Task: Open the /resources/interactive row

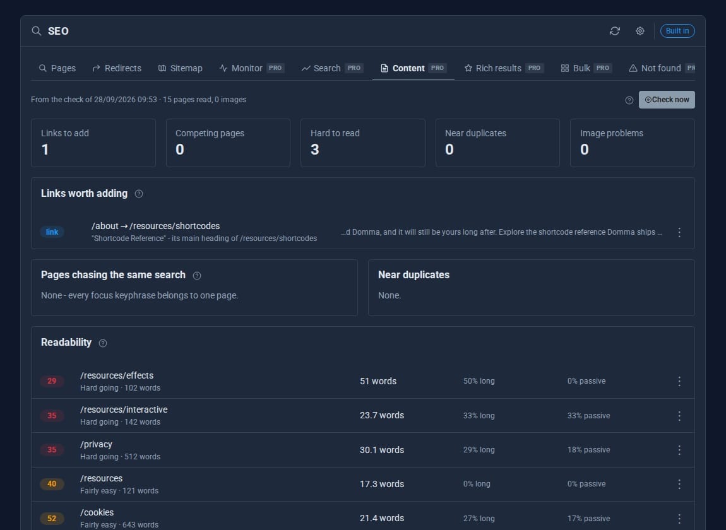Action: pyautogui.click(x=362, y=416)
